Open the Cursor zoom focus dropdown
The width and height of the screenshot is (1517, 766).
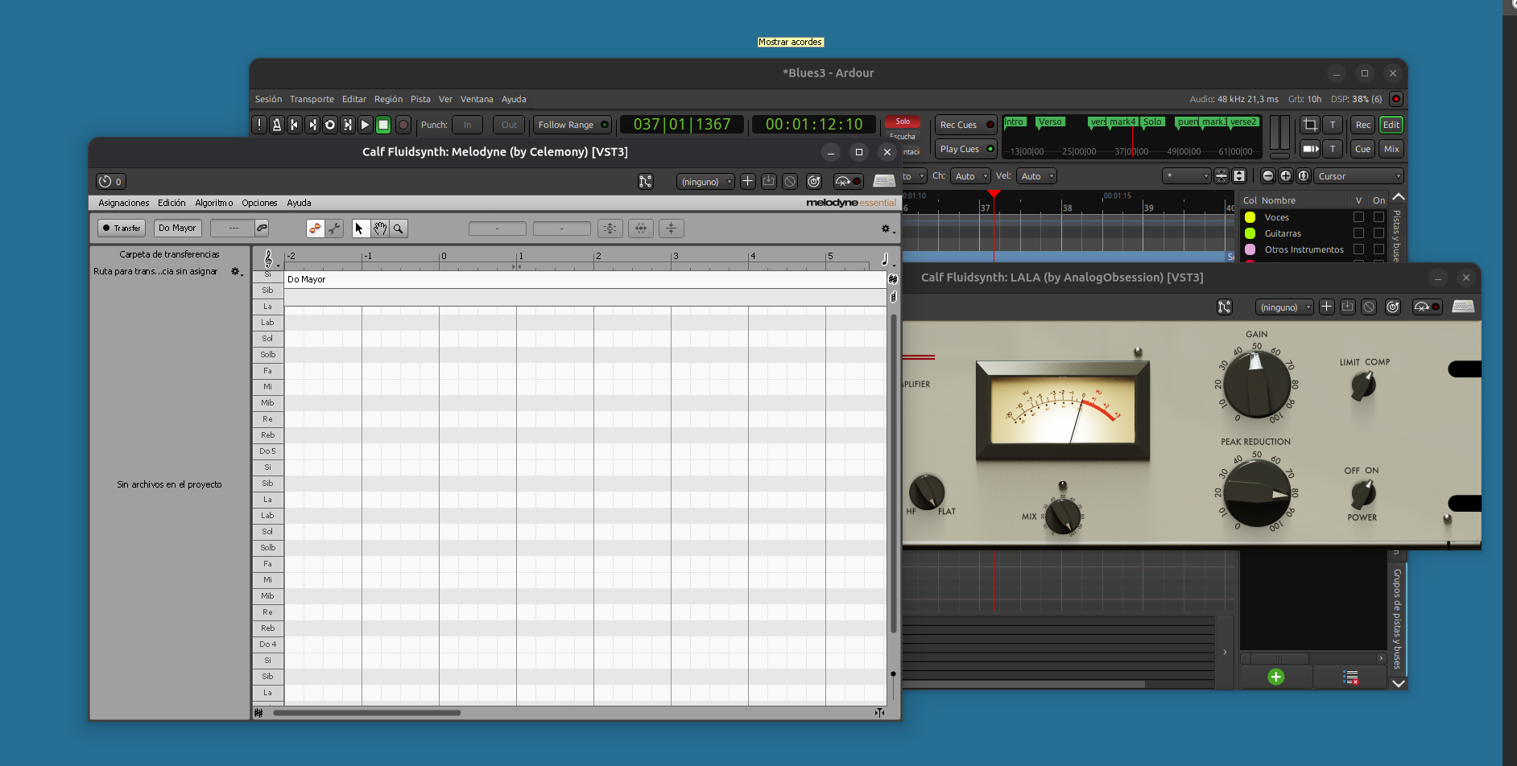1358,176
